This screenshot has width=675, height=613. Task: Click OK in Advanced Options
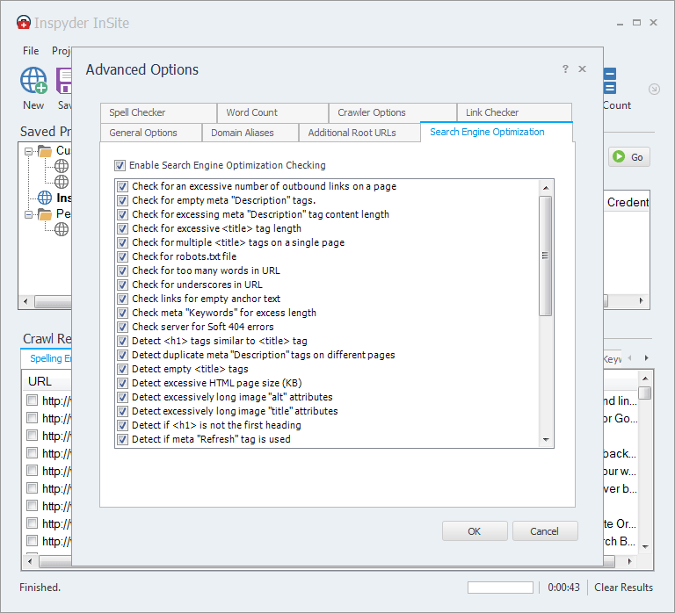click(475, 531)
